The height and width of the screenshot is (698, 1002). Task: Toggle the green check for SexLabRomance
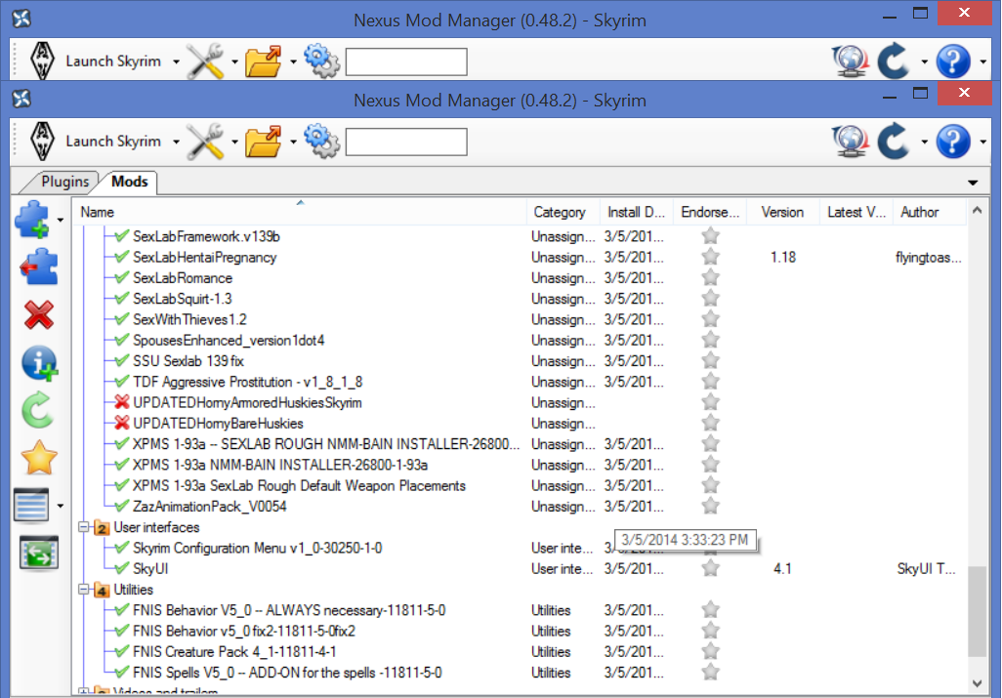coord(121,278)
